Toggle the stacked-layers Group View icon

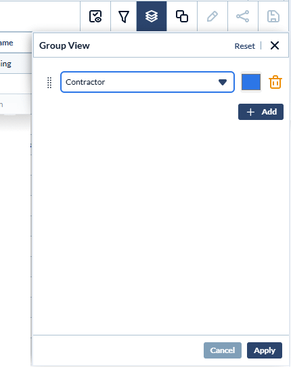coord(152,16)
